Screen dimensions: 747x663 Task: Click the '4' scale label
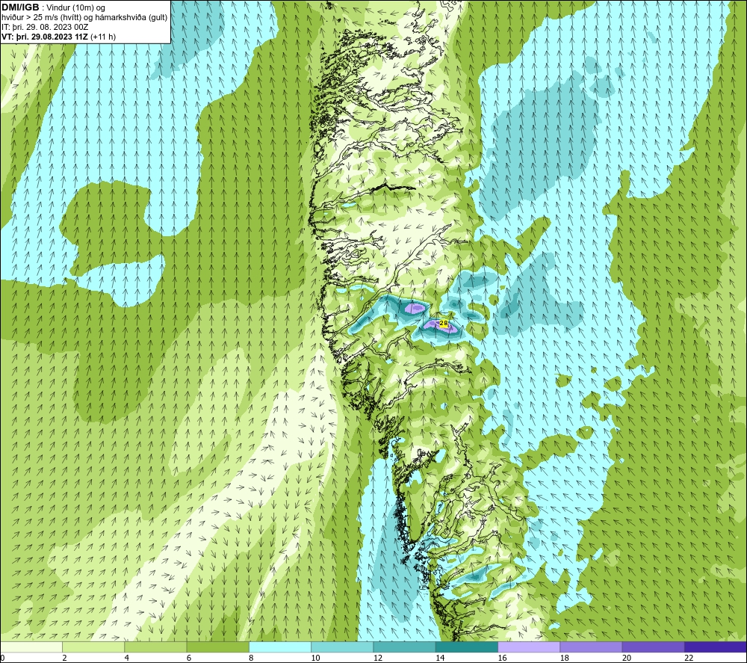coord(127,658)
